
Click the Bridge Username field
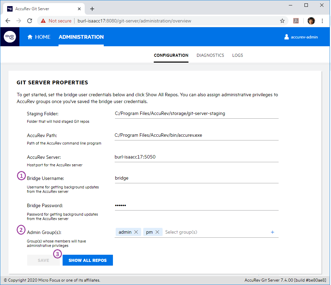click(x=196, y=178)
